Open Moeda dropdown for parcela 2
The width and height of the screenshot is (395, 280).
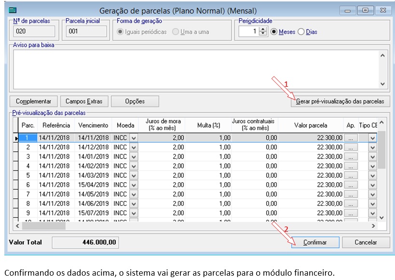point(134,147)
